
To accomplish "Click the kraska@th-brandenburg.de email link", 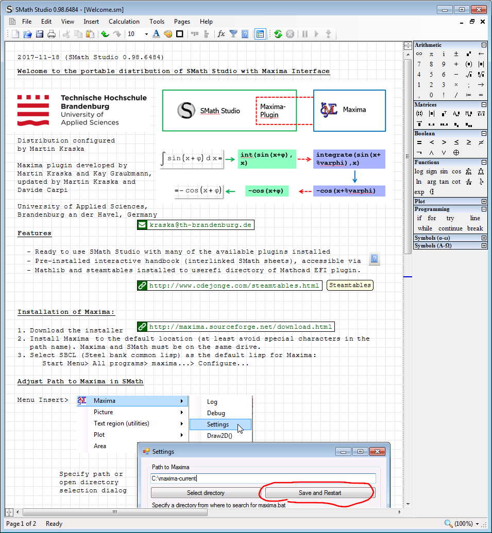I will tap(196, 225).
